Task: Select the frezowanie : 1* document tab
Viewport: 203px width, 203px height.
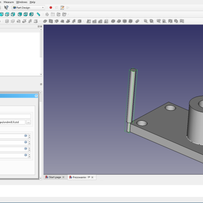Action: (x=82, y=177)
